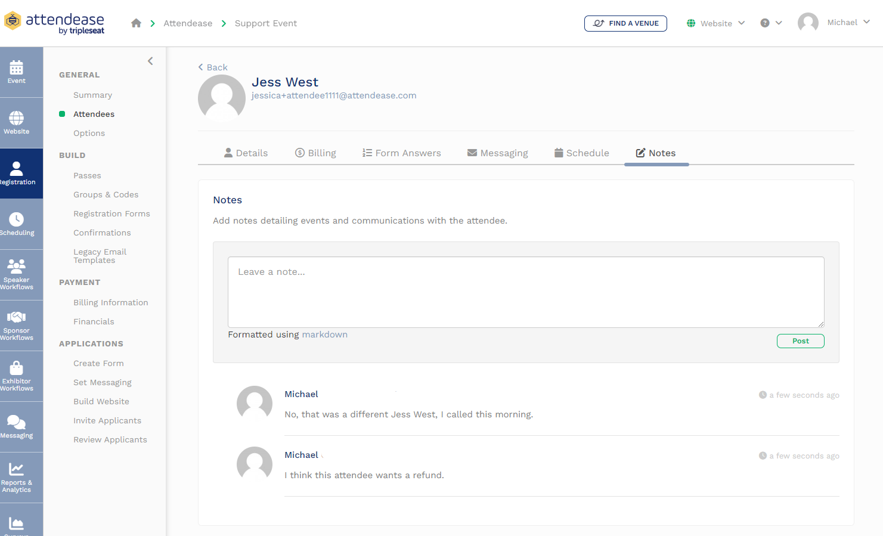Open Financials menu item

pyautogui.click(x=94, y=321)
